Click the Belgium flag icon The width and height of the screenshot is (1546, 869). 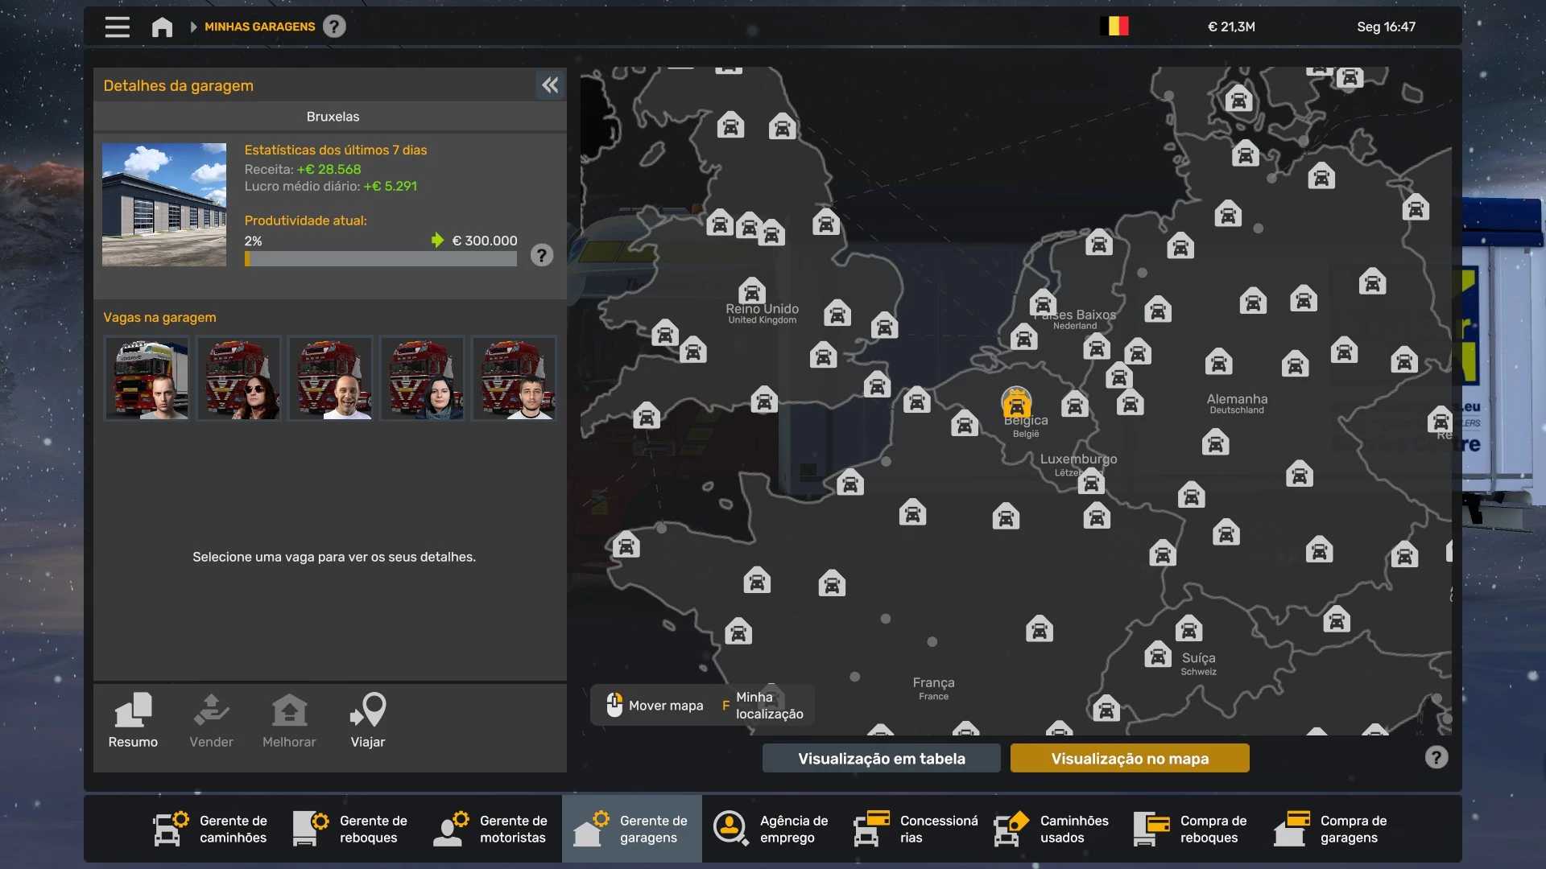(x=1114, y=27)
